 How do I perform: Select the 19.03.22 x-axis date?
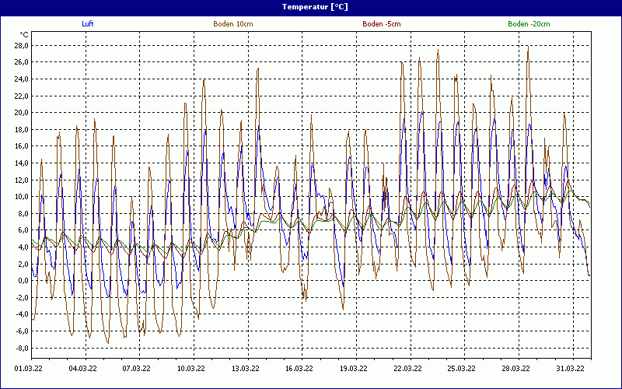[x=353, y=369]
